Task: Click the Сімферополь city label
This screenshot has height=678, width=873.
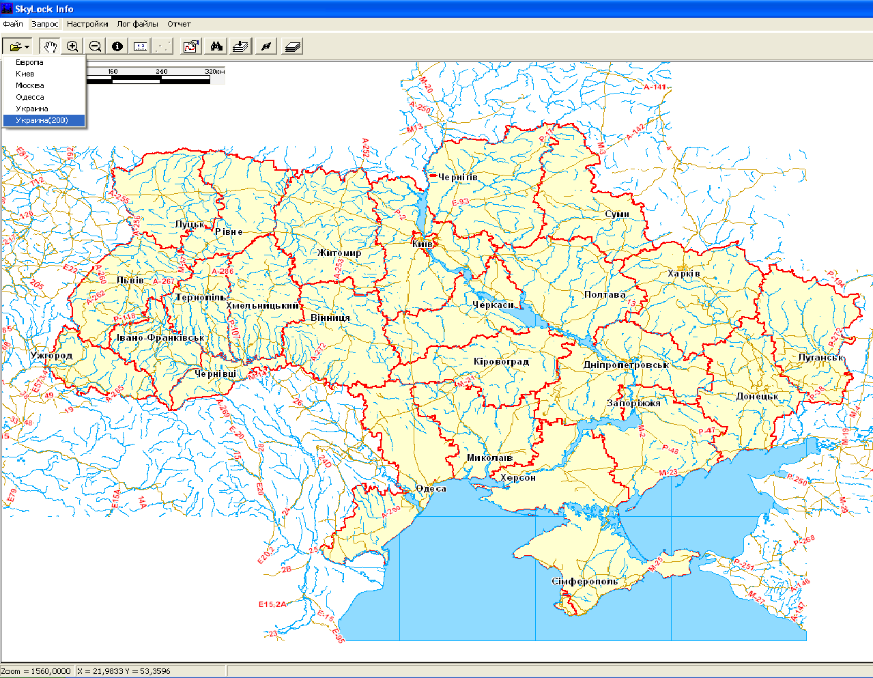Action: click(585, 581)
